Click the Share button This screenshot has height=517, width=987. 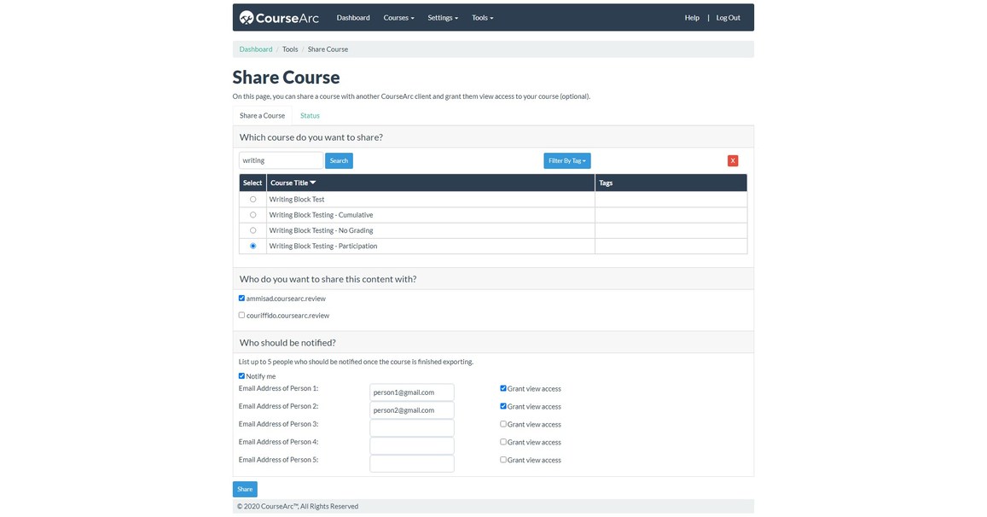point(245,488)
